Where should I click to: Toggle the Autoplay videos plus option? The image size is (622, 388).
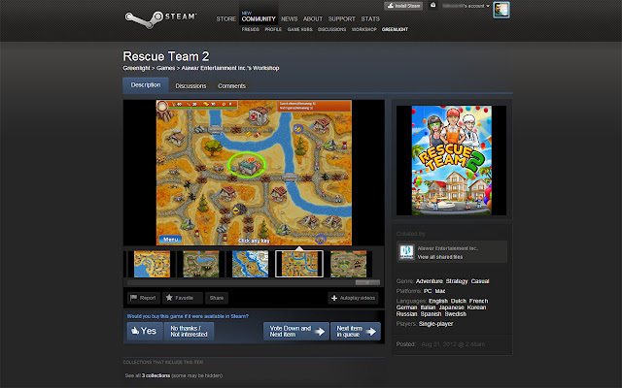(353, 298)
